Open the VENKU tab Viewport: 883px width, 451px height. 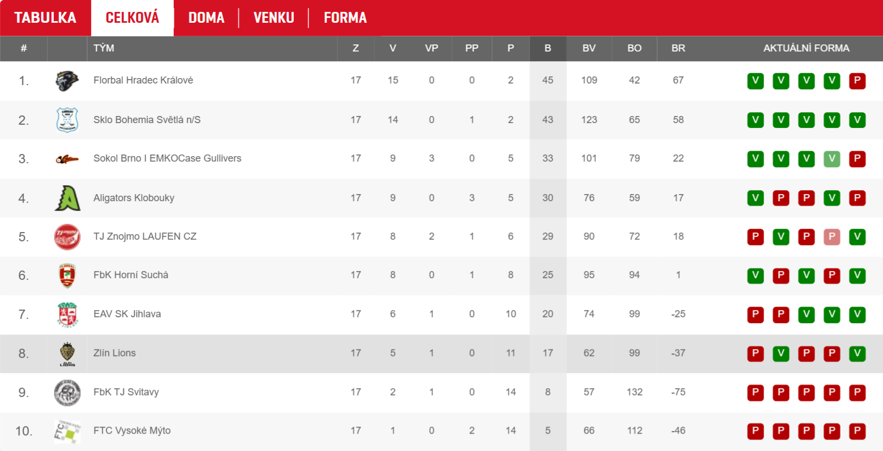point(274,18)
